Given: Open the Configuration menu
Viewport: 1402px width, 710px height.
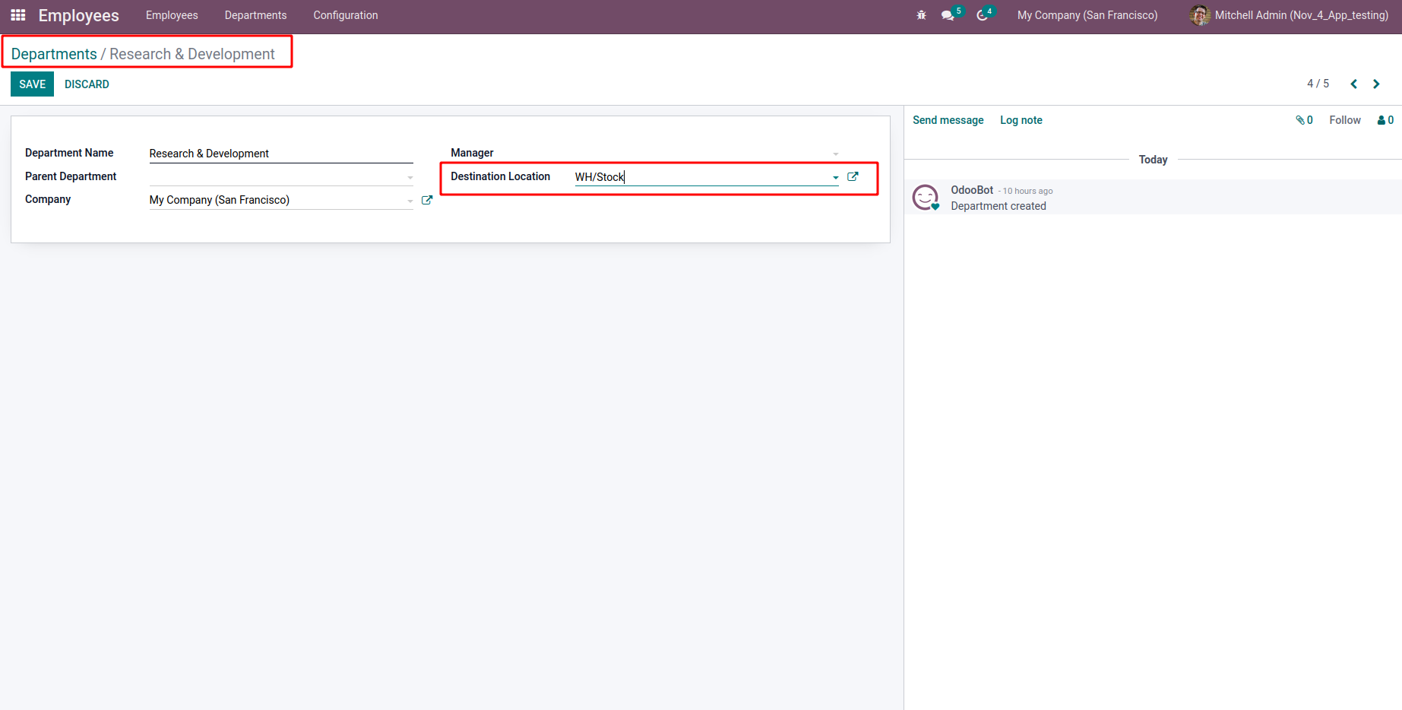Looking at the screenshot, I should pos(346,15).
